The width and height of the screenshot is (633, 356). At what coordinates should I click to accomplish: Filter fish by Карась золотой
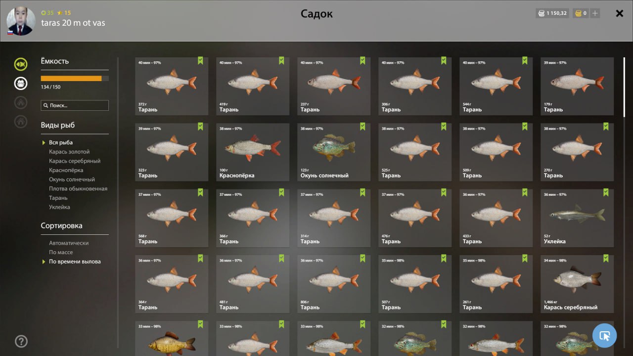pyautogui.click(x=69, y=152)
